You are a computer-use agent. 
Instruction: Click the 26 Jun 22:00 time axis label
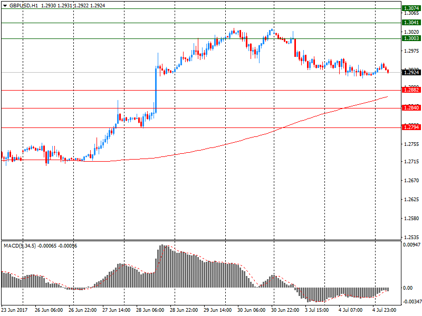[83, 310]
